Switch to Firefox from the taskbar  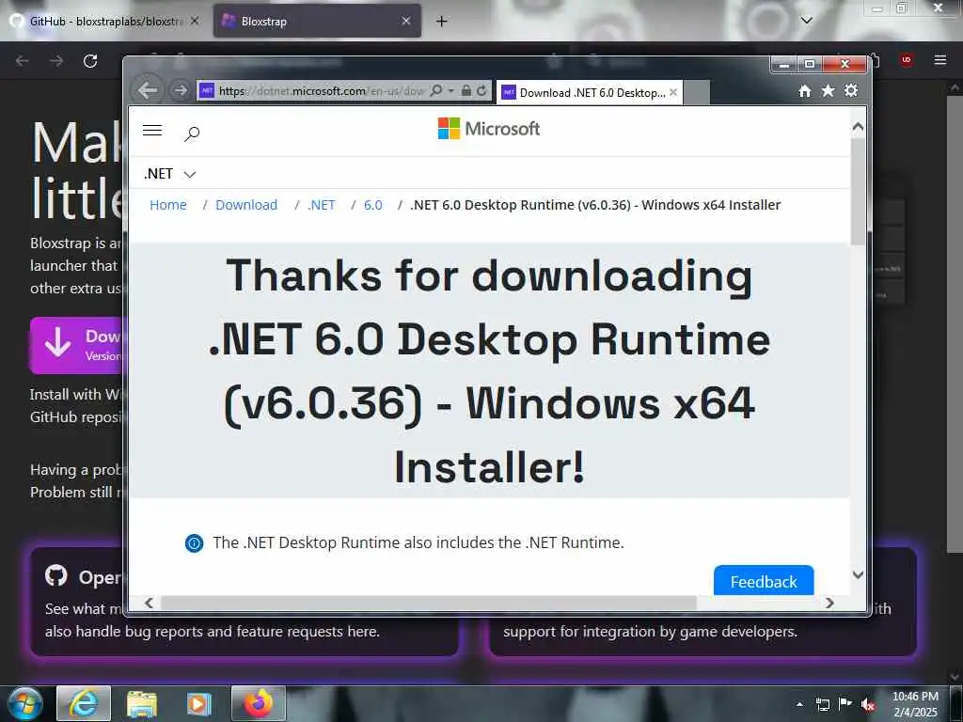(258, 703)
